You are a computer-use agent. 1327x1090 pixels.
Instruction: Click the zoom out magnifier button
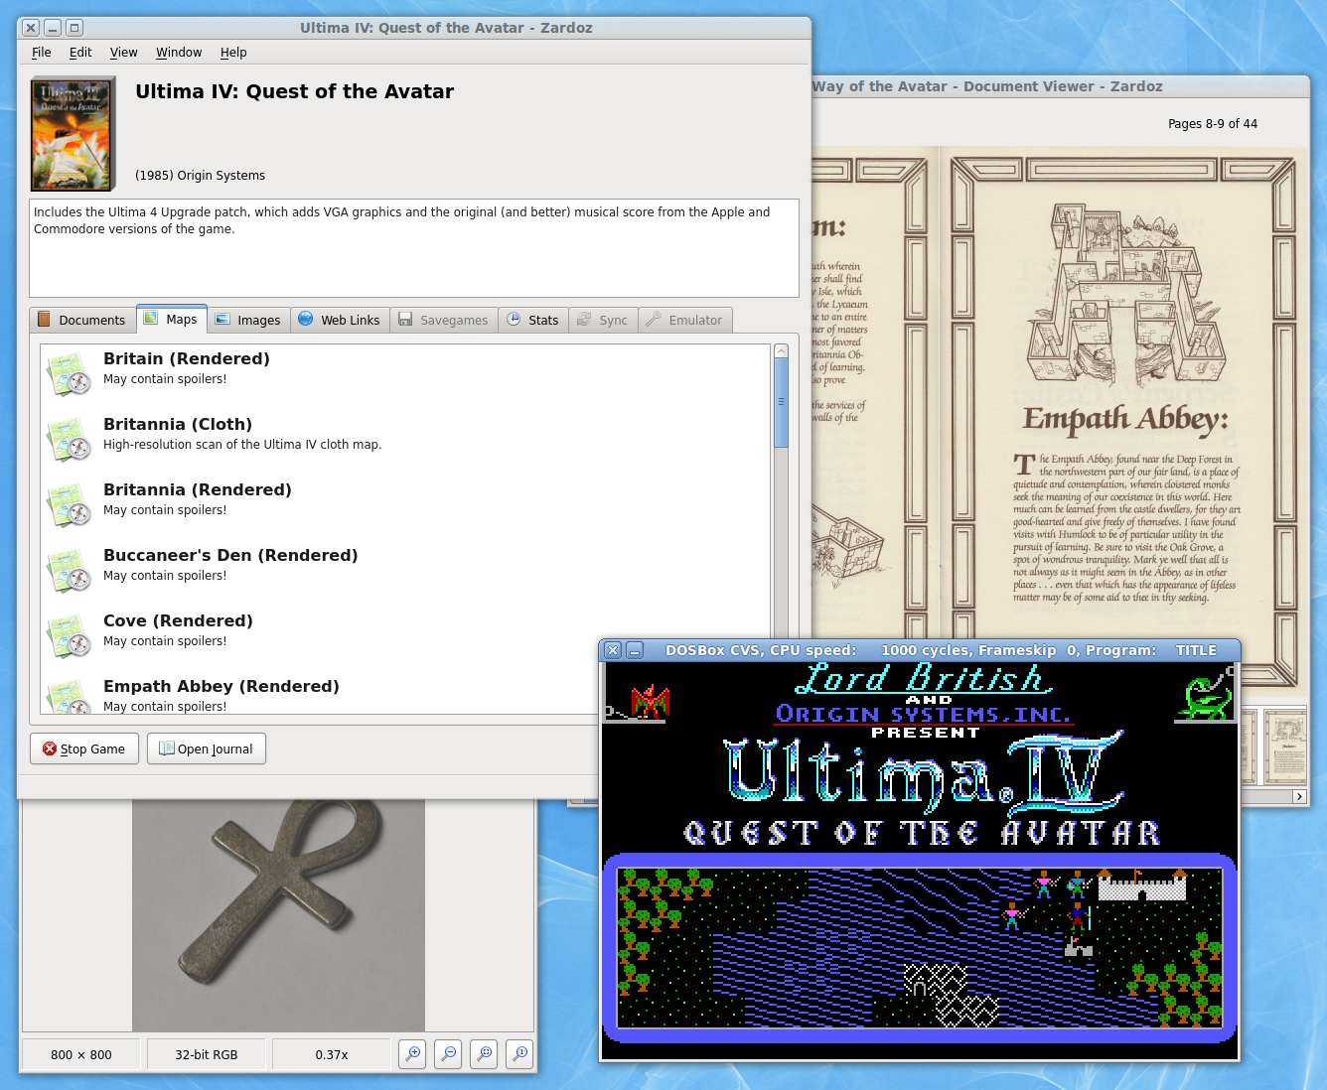(449, 1053)
